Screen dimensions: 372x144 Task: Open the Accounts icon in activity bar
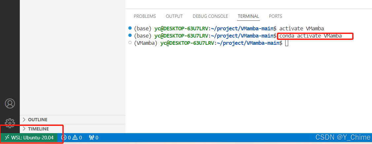pyautogui.click(x=10, y=103)
